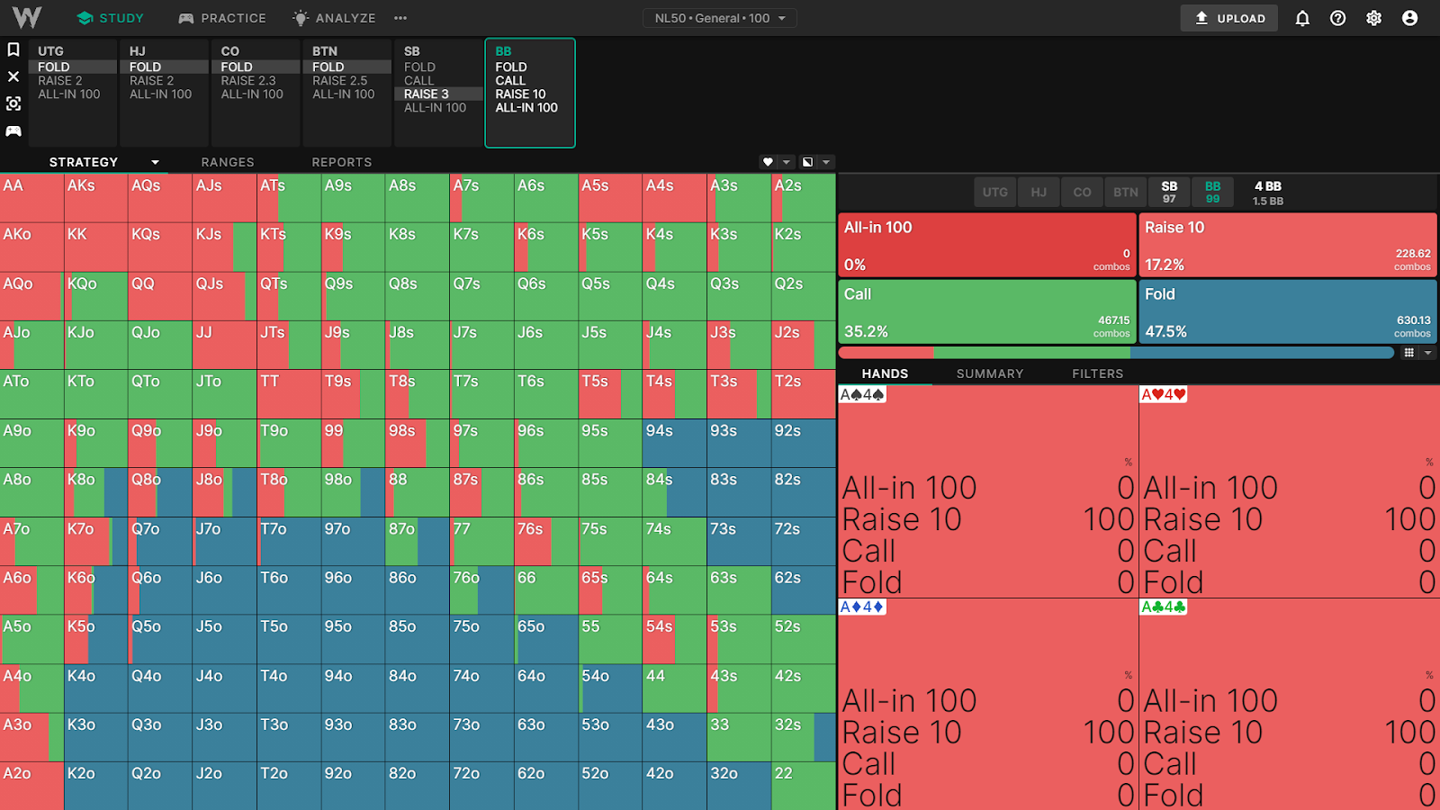
Task: Toggle the BTN position button
Action: [x=1126, y=192]
